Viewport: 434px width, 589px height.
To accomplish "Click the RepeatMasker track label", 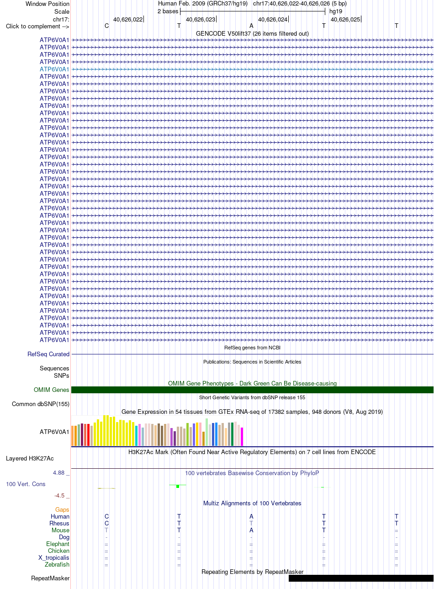I will 50,578.
